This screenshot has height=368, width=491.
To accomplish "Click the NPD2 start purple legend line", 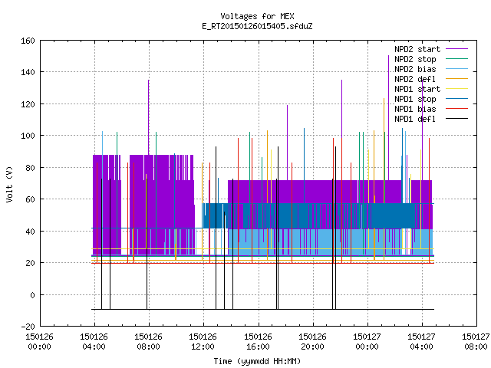I will click(456, 49).
